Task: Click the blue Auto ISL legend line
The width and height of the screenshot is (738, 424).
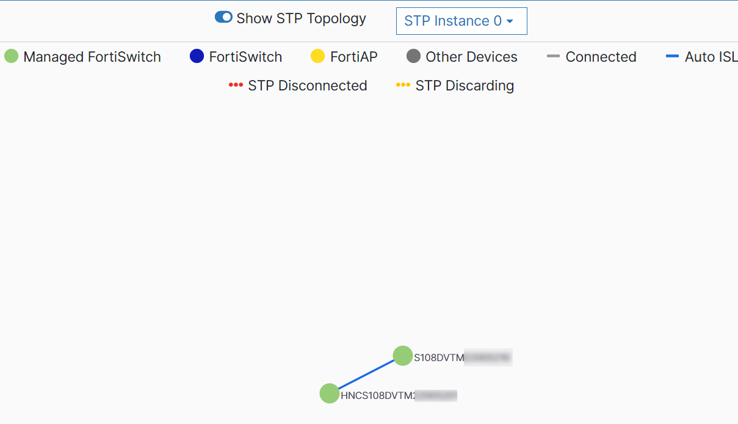Action: coord(671,56)
